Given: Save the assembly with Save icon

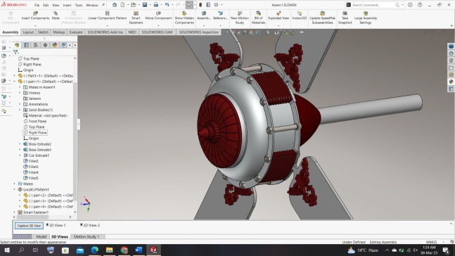Looking at the screenshot, I should [x=144, y=5].
